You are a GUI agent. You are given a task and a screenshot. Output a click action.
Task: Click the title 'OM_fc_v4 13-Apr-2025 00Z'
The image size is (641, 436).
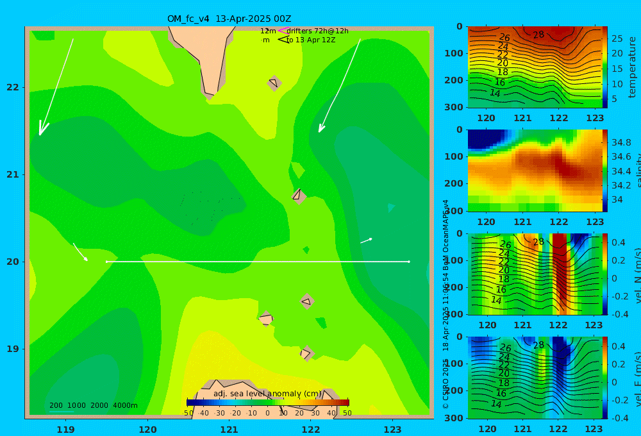point(229,19)
